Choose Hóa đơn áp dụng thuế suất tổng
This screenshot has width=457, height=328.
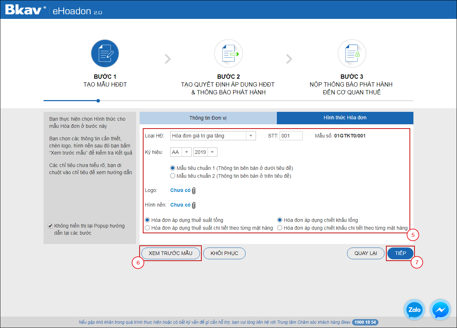click(x=147, y=220)
